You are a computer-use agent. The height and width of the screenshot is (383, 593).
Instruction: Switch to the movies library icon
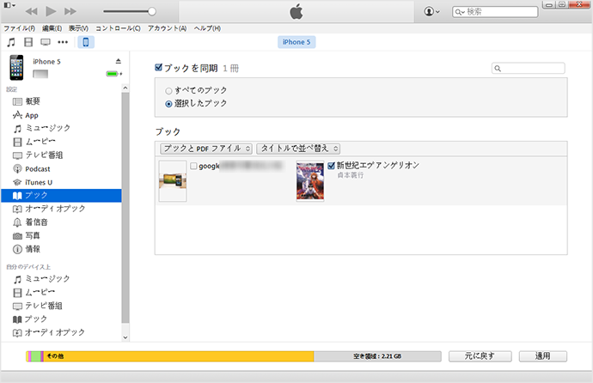[x=28, y=42]
